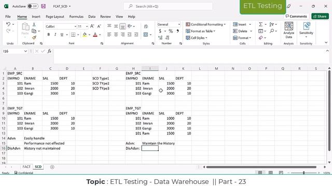Click the Cut scissors icon
This screenshot has width=332, height=186.
pos(34,25)
